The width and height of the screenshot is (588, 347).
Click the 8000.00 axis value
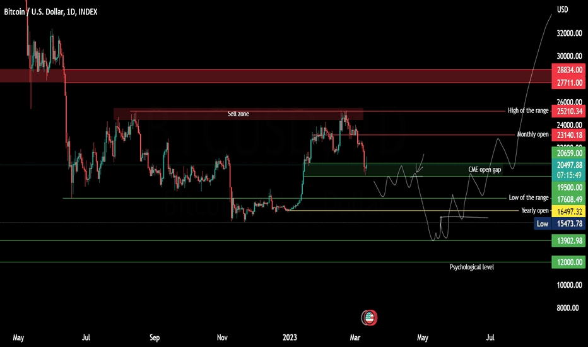[567, 308]
